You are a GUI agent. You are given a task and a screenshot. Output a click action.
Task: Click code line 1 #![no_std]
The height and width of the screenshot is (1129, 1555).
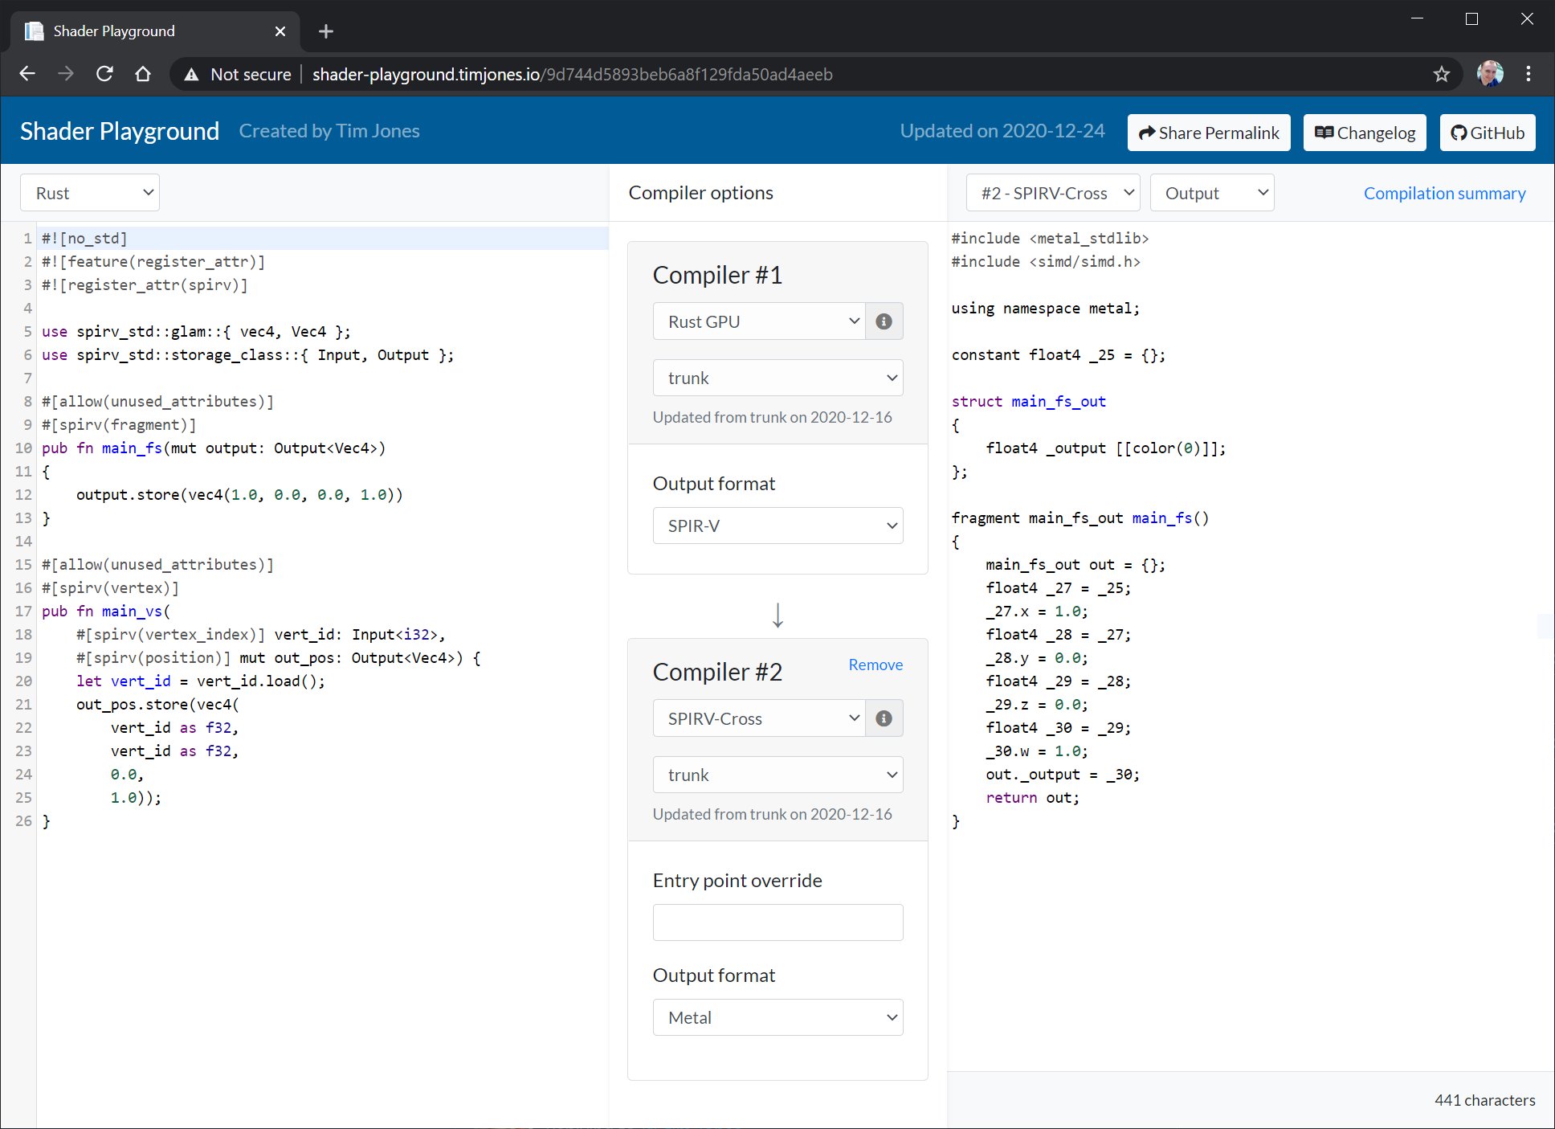pos(84,239)
